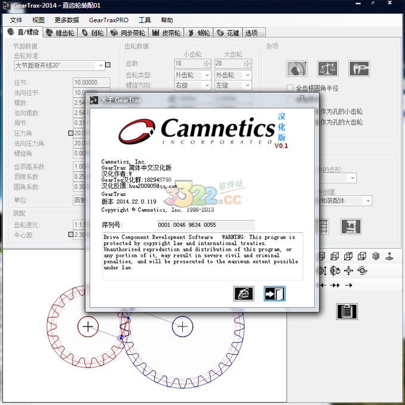Select the wireframe cube view icon
The width and height of the screenshot is (405, 405).
335,256
